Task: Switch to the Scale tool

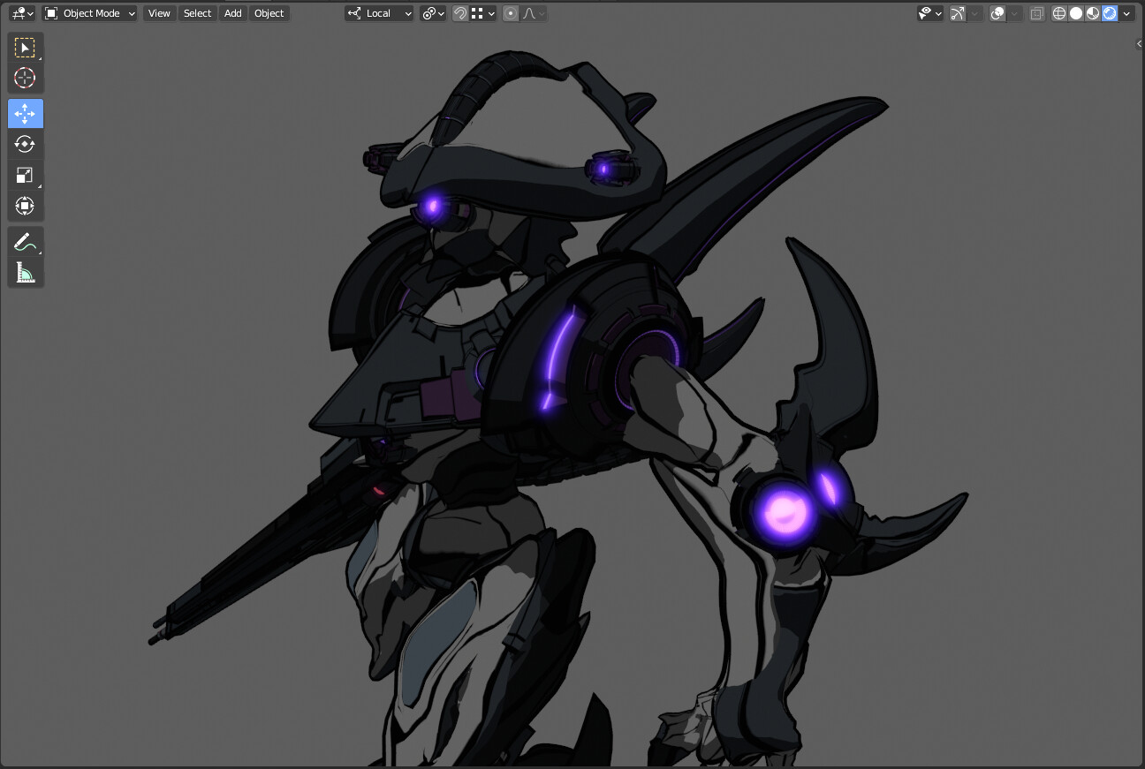Action: (23, 175)
